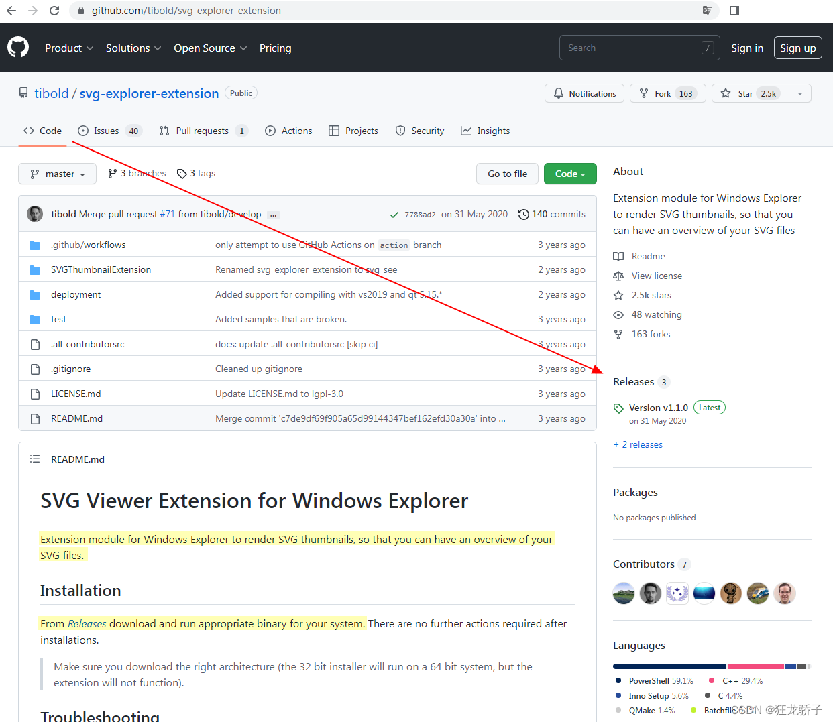Click the deployment folder icon
This screenshot has height=722, width=833.
[x=35, y=295]
